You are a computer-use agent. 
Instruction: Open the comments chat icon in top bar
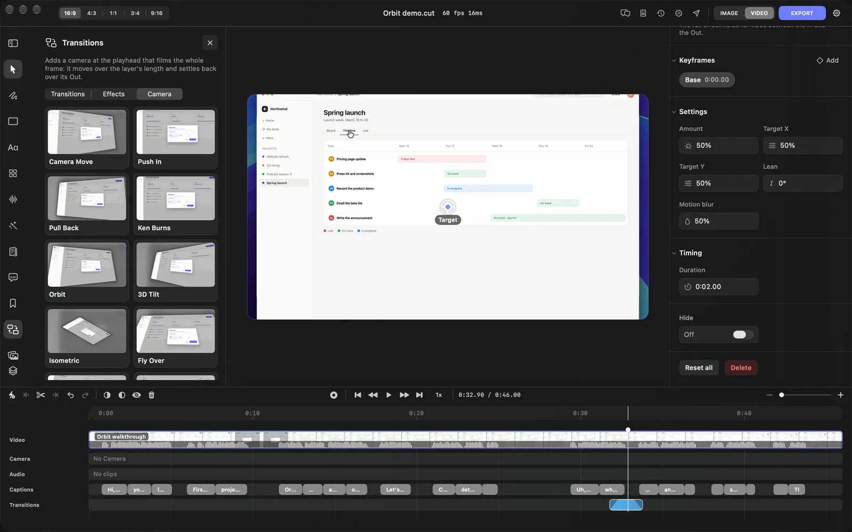(x=625, y=13)
